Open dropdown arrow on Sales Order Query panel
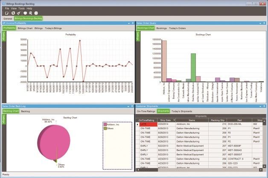Viewport: 268px width, 178px height. pos(260,23)
